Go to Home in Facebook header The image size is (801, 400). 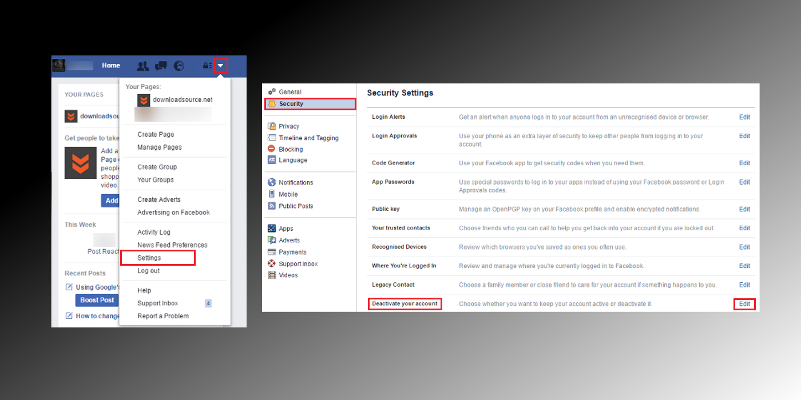111,66
